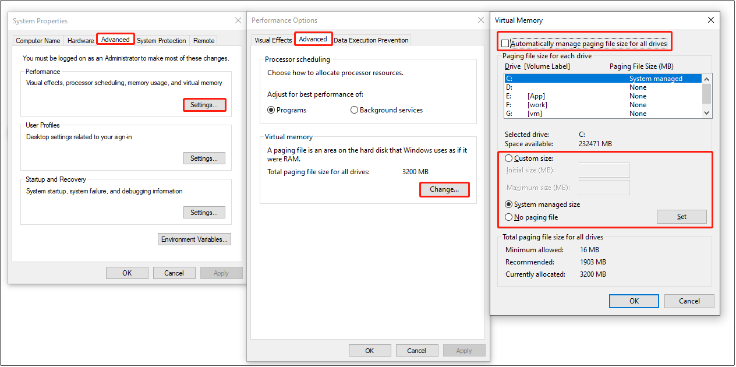Click Change under Virtual memory

[x=444, y=189]
